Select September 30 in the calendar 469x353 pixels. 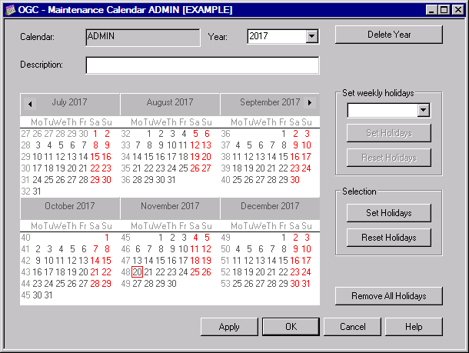(x=294, y=180)
